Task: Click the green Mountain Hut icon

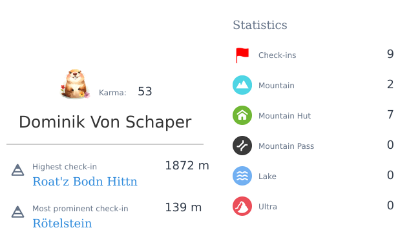Action: pos(242,115)
